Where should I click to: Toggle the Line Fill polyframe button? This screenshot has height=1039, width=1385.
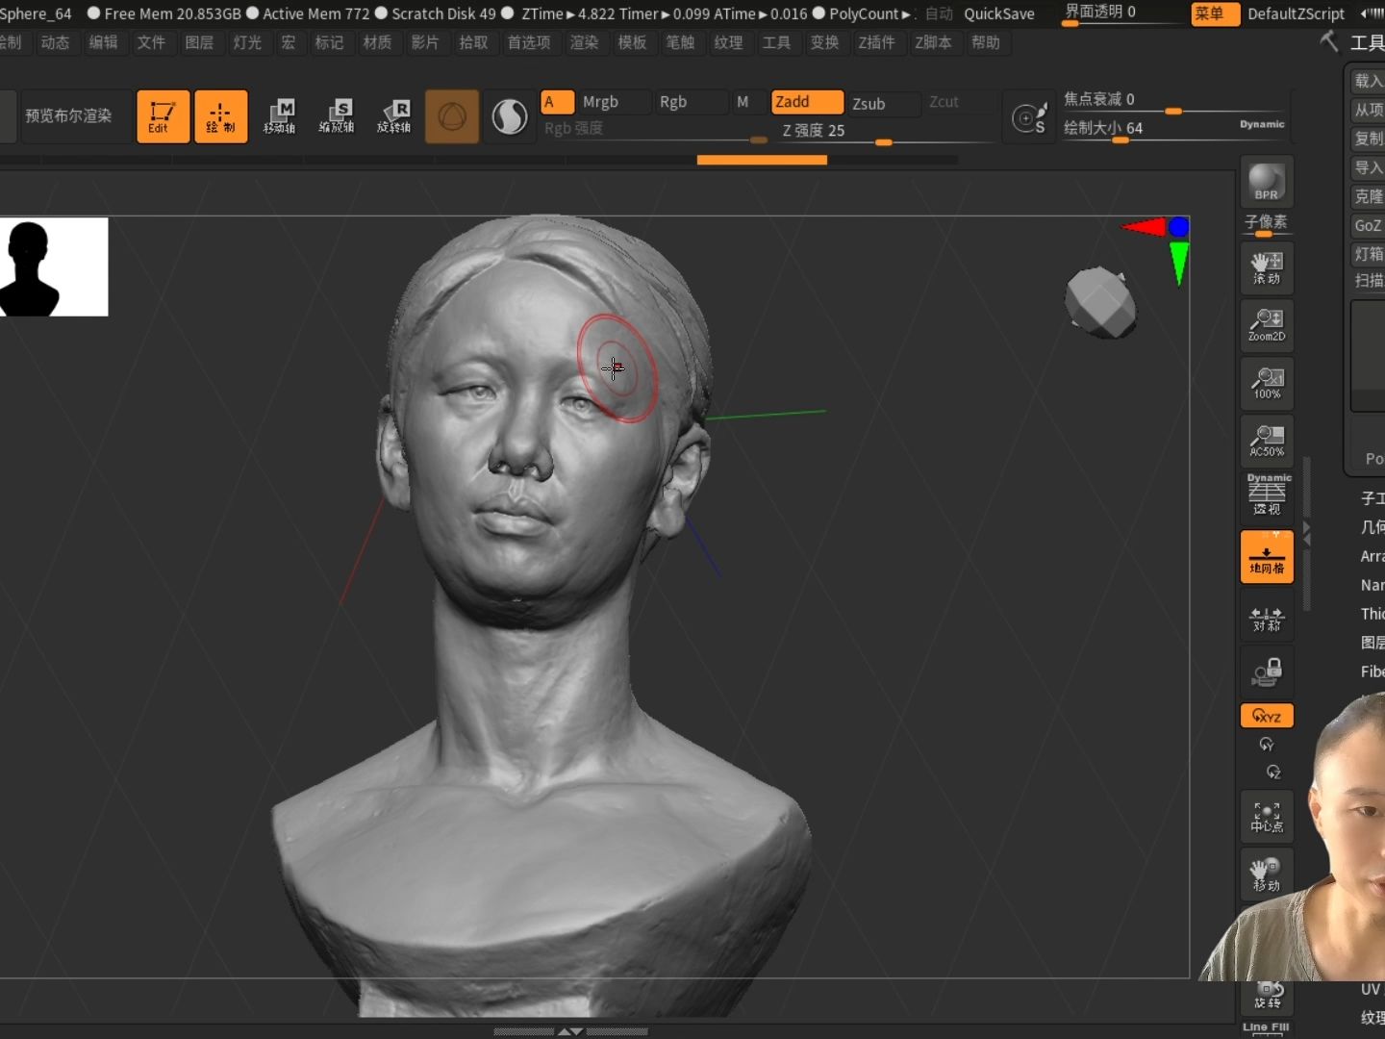(1267, 1027)
